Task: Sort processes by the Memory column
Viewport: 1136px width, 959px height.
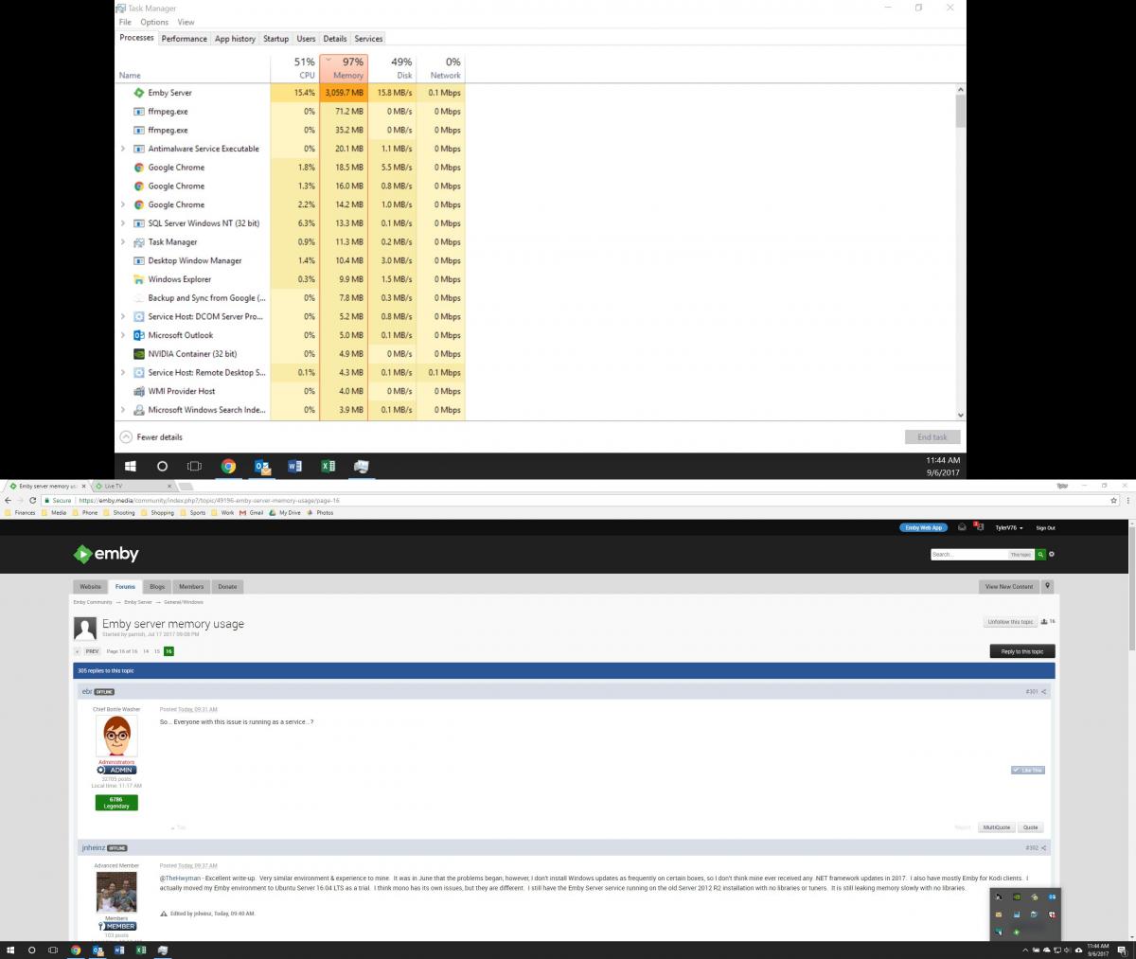Action: click(x=343, y=68)
